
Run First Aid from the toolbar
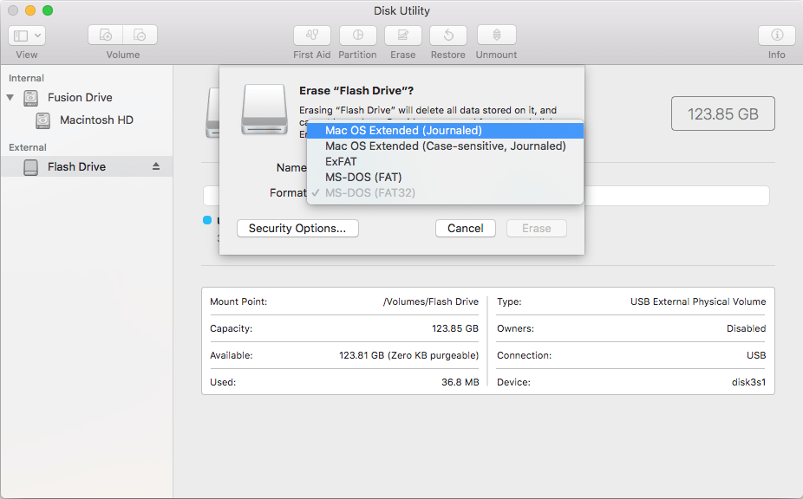pos(312,36)
